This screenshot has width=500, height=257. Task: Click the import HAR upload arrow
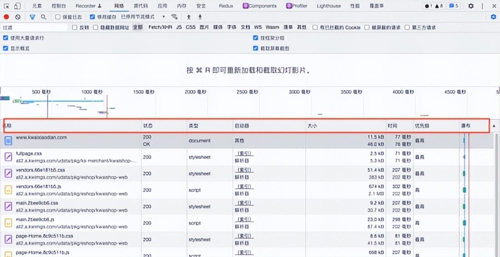point(189,17)
